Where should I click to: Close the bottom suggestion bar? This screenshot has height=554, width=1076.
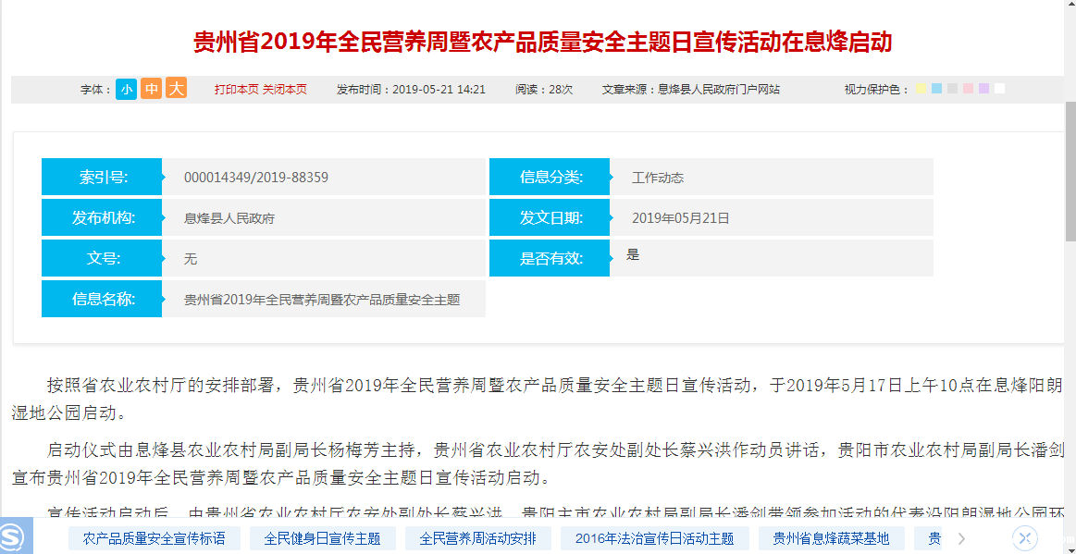pyautogui.click(x=1024, y=538)
